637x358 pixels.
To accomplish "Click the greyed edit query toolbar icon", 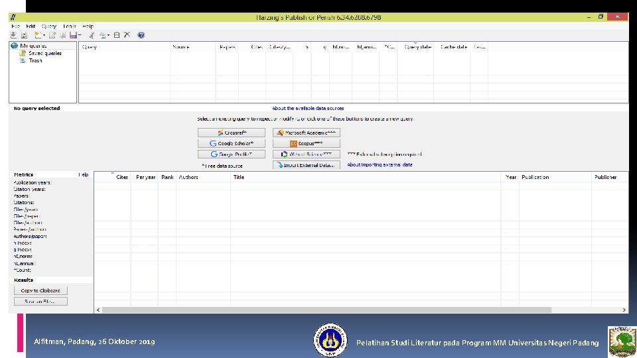I will click(52, 35).
